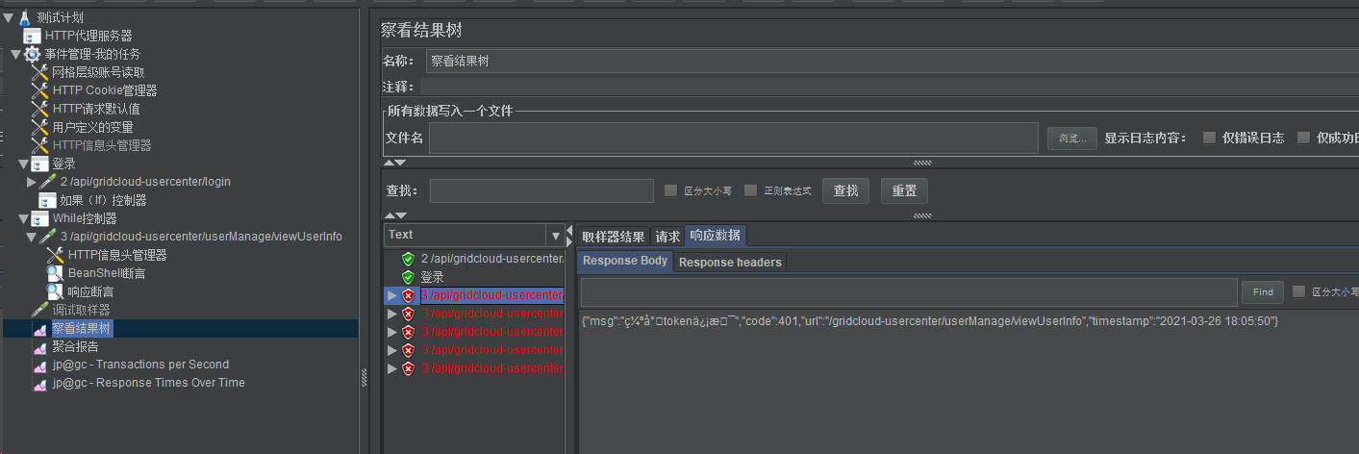Open the Response headers tab
The width and height of the screenshot is (1359, 454).
pos(731,262)
